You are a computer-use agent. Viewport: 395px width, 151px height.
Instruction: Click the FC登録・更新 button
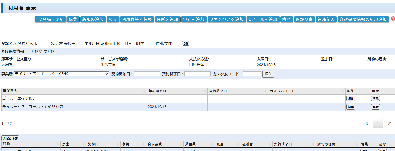coord(50,19)
